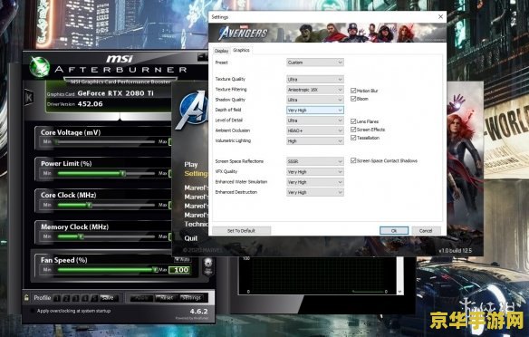Click the Core Voltage slider track
This screenshot has width=529, height=337.
[106, 141]
